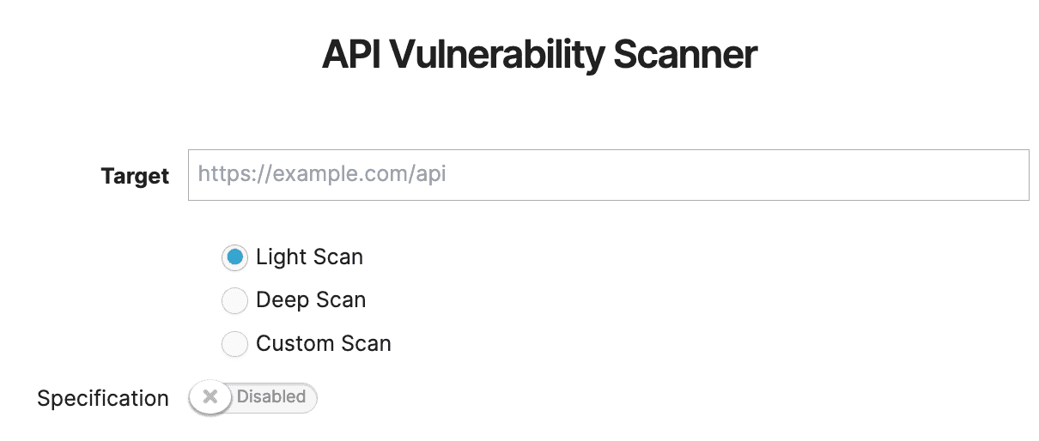Screen dimensions: 1039x441
Task: Select the Custom Scan radio button
Action: click(x=234, y=344)
